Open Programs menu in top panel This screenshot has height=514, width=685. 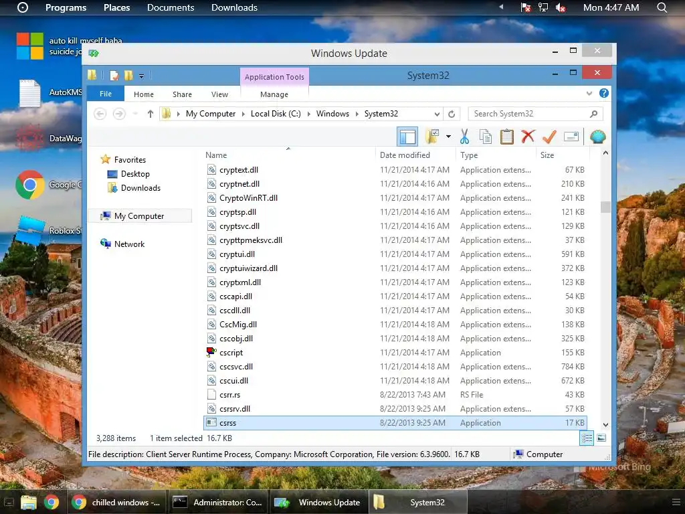[x=66, y=7]
